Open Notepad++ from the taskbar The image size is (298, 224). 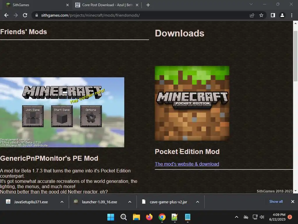click(x=175, y=217)
